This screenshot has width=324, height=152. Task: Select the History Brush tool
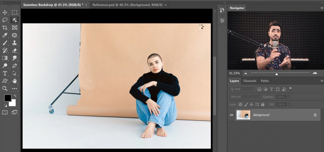coord(5,51)
